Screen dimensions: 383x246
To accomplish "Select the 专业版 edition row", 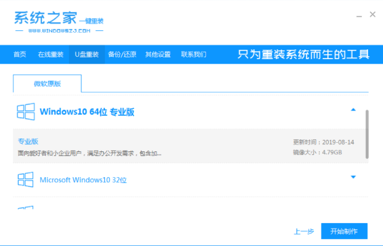I will coord(183,147).
